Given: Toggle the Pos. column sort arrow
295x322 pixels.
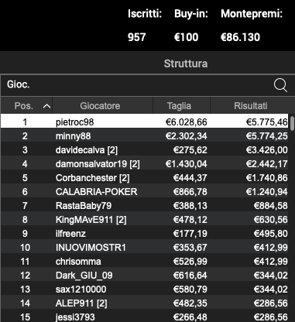Looking at the screenshot, I should coord(46,106).
